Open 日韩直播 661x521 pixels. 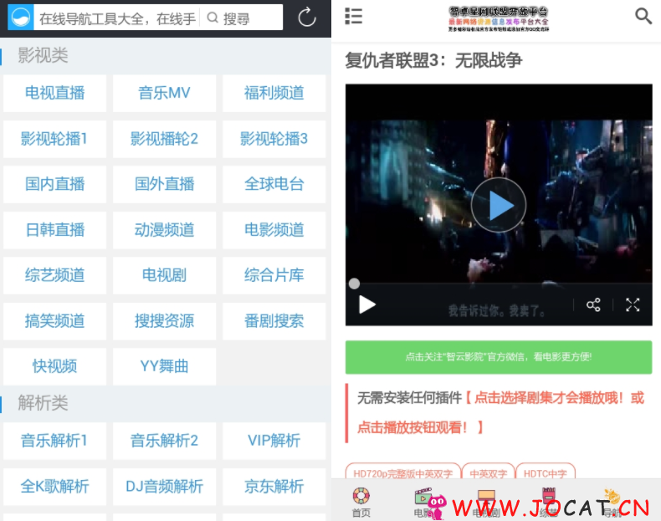[54, 230]
